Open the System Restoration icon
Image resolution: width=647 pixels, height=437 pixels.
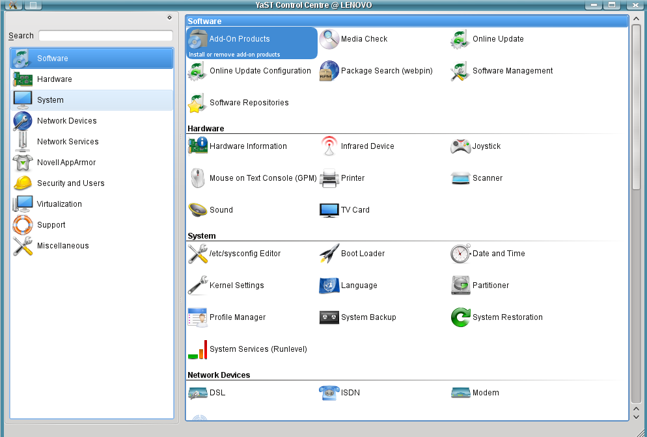(460, 317)
